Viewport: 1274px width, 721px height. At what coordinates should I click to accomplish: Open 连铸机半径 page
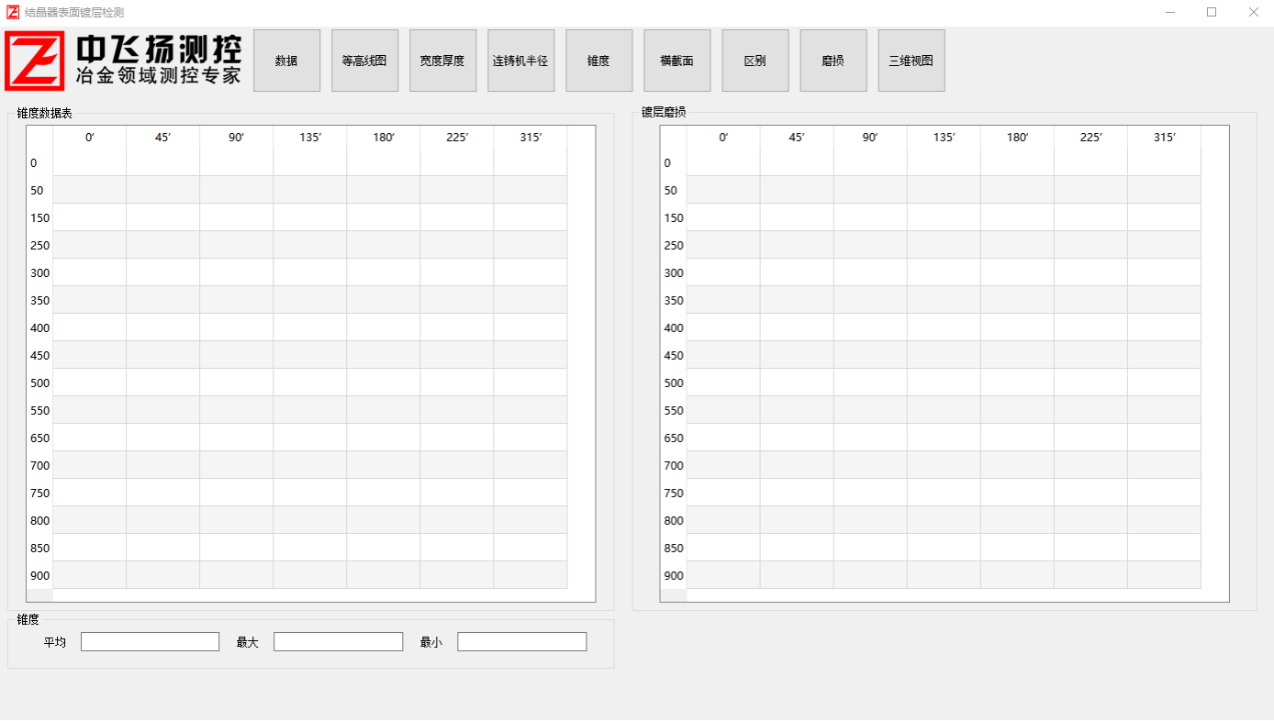[520, 61]
